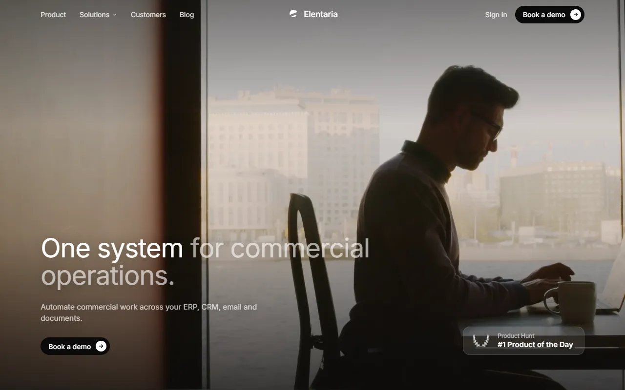This screenshot has height=390, width=625.
Task: Click Book a demo below the headline
Action: click(x=75, y=346)
